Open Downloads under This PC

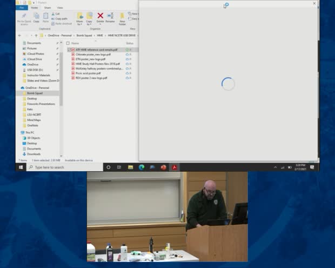click(x=33, y=154)
